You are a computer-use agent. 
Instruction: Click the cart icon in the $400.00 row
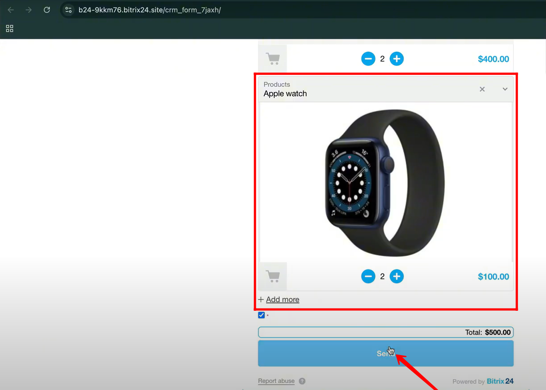(273, 59)
